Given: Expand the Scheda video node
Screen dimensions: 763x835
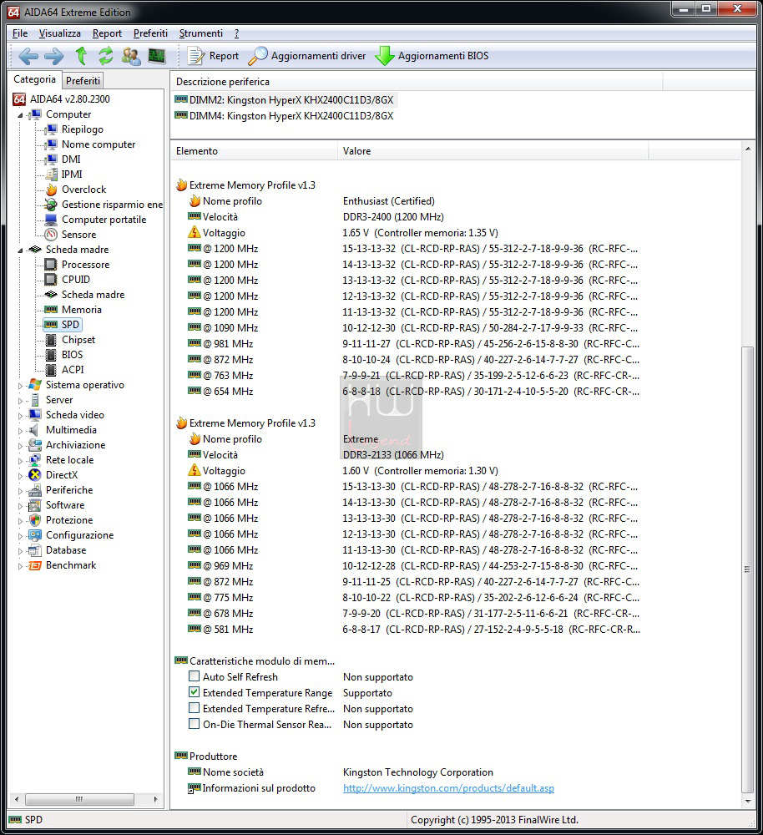Looking at the screenshot, I should pyautogui.click(x=20, y=415).
